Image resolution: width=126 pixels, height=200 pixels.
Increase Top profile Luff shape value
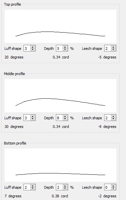33,47
